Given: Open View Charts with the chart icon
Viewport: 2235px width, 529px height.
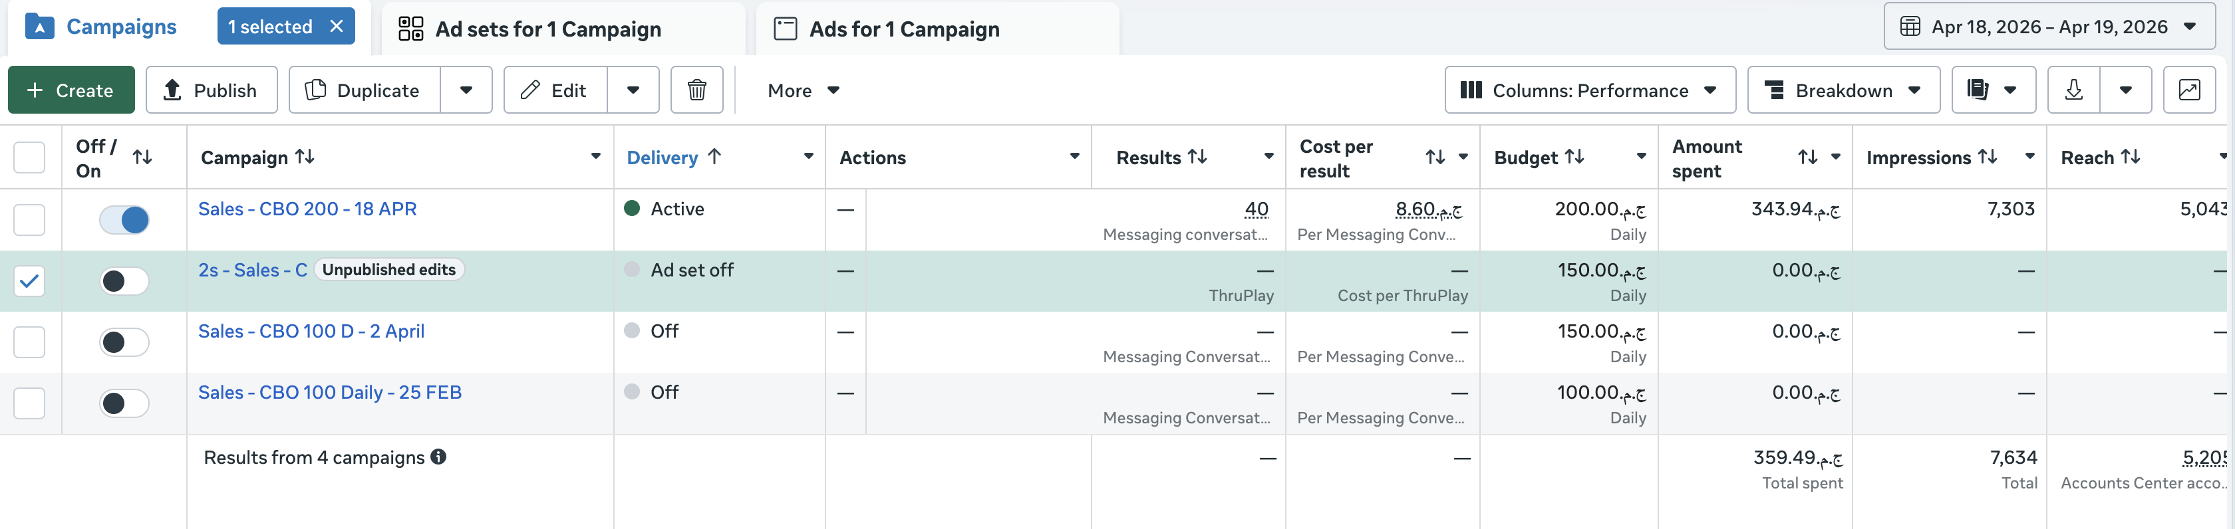Looking at the screenshot, I should pyautogui.click(x=2190, y=89).
